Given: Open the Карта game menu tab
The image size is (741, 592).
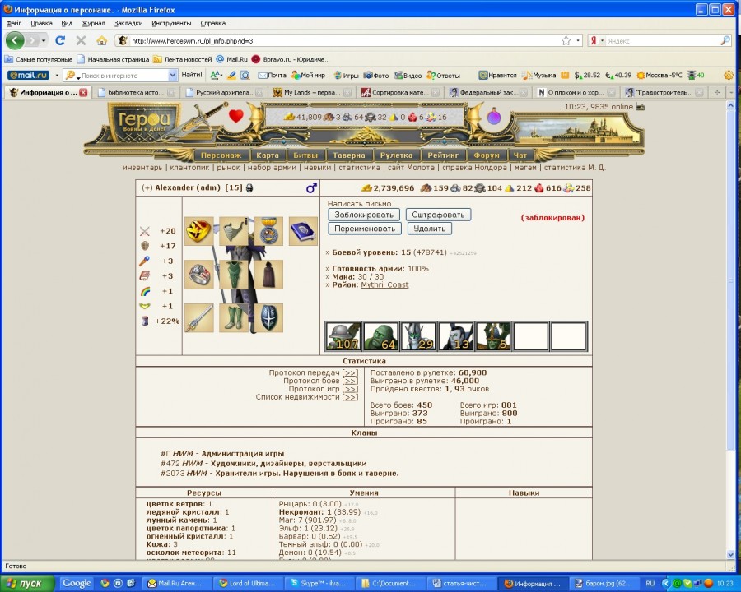Looking at the screenshot, I should pyautogui.click(x=268, y=155).
